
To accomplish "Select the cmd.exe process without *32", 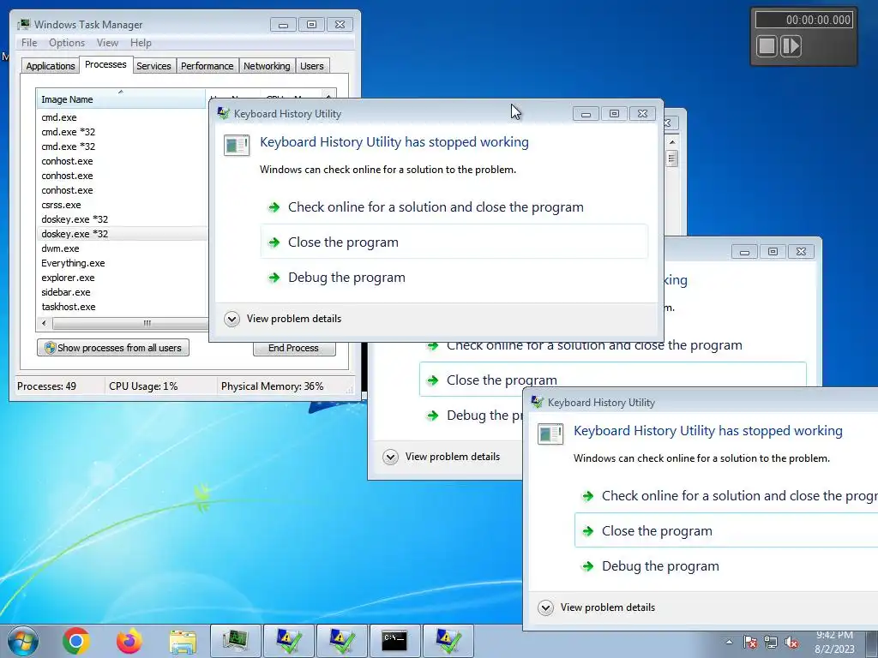I will [x=59, y=117].
